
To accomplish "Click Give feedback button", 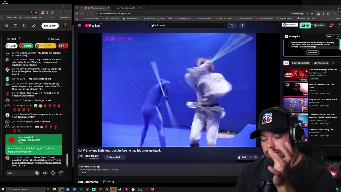I will coord(290,25).
